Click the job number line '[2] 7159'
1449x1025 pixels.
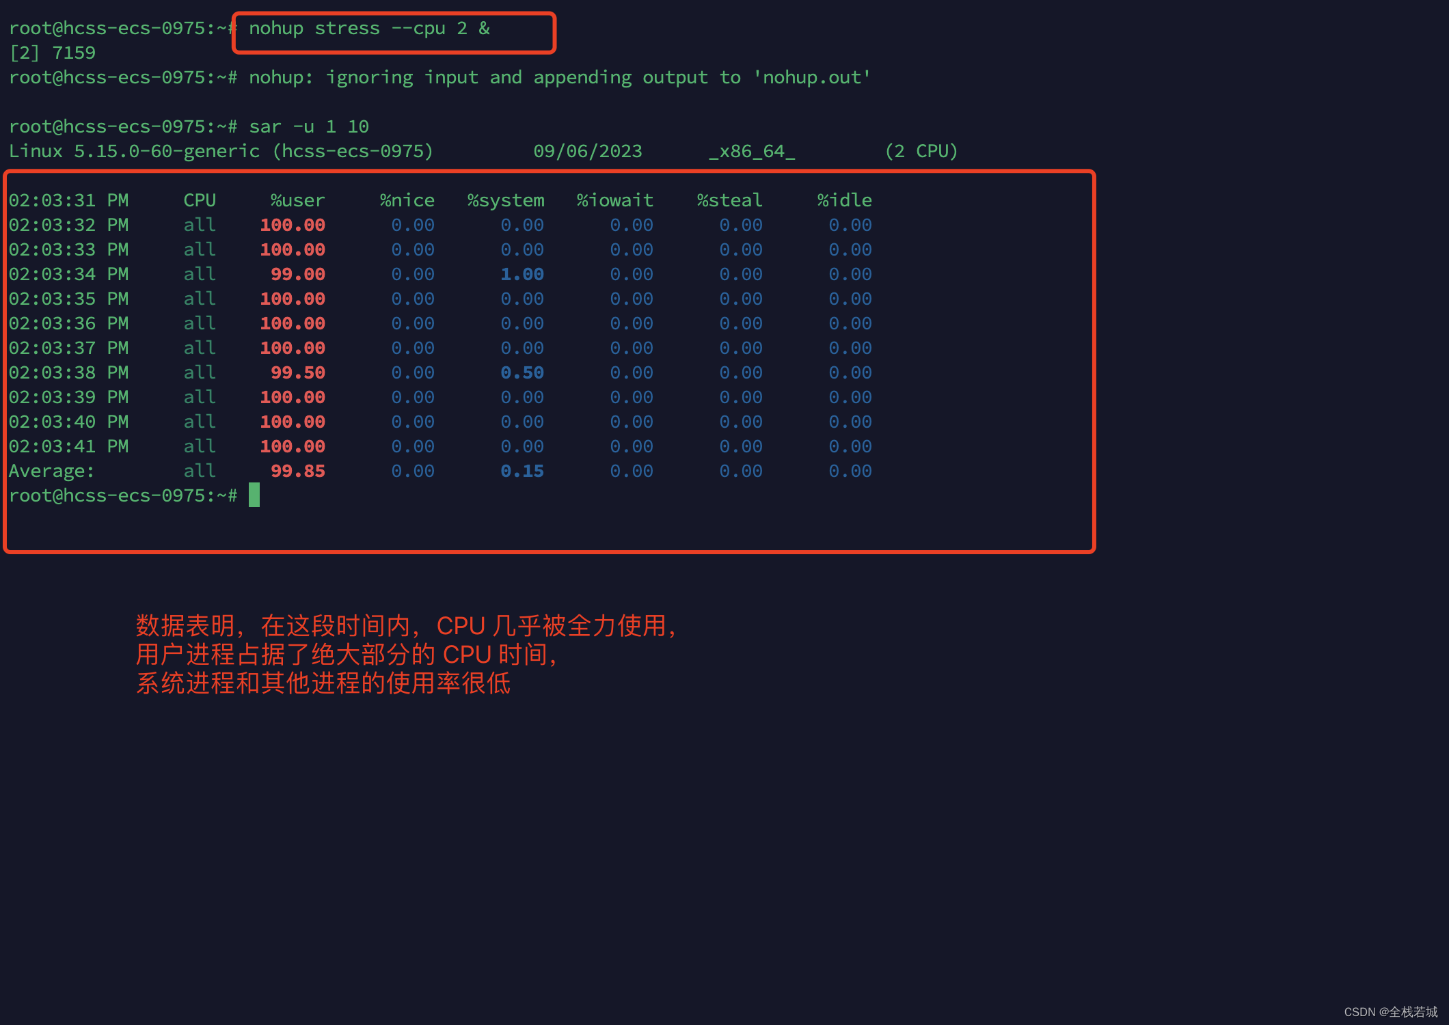(x=53, y=53)
